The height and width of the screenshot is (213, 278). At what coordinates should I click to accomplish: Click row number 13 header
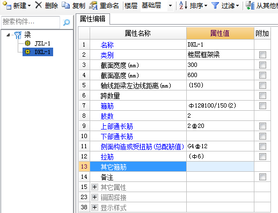tap(84, 166)
